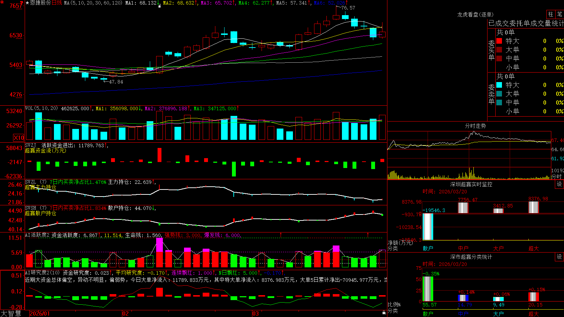Click the red 特大 buy order color swatch
This screenshot has height=317, width=564.
(499, 41)
